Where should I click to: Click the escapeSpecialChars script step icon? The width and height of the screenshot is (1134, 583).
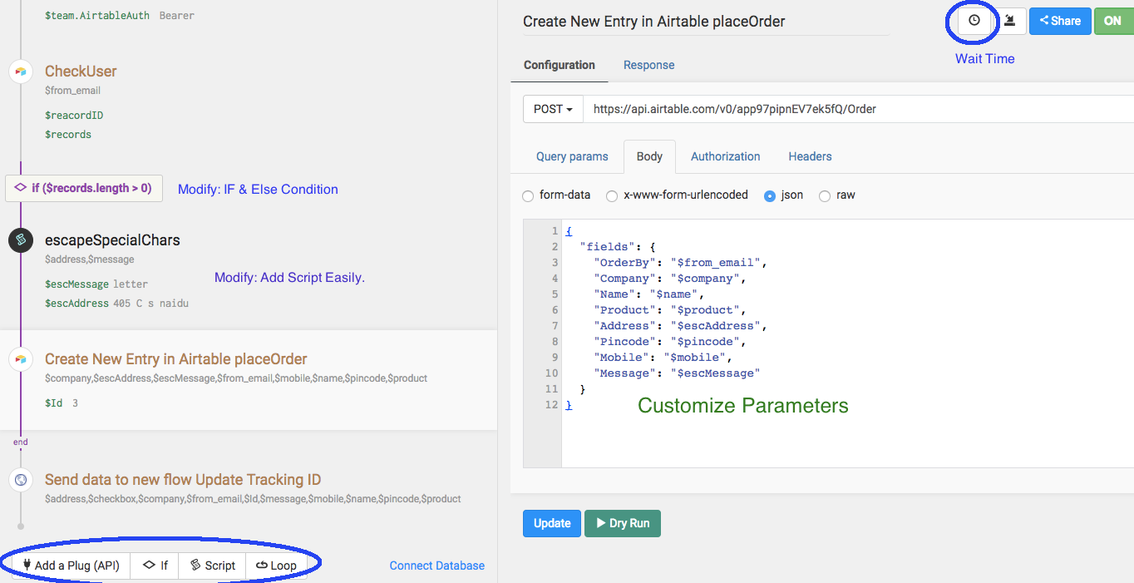21,240
